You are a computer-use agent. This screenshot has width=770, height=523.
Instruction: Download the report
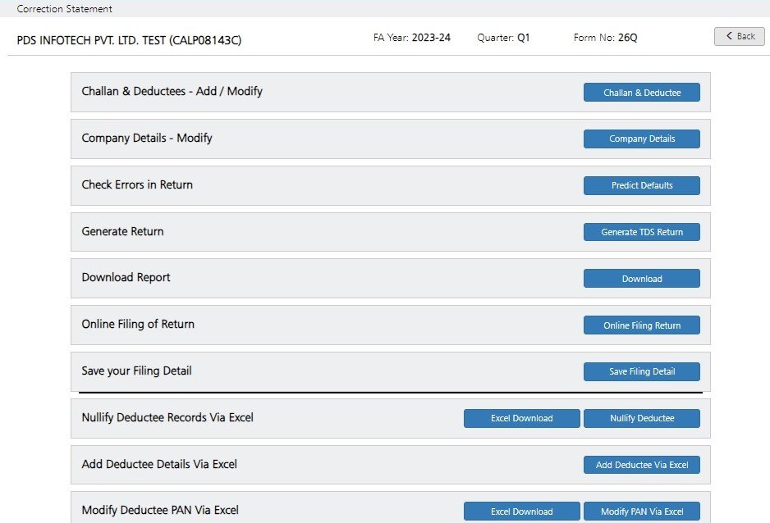tap(641, 278)
